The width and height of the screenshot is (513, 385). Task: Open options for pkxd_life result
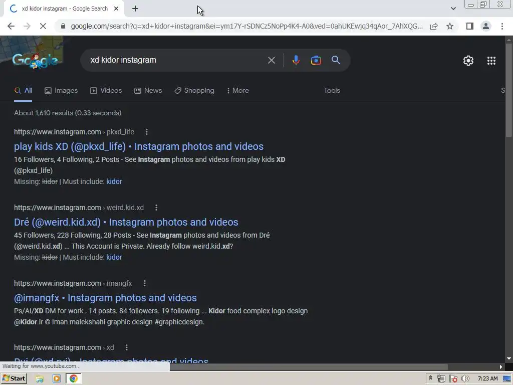(x=147, y=132)
